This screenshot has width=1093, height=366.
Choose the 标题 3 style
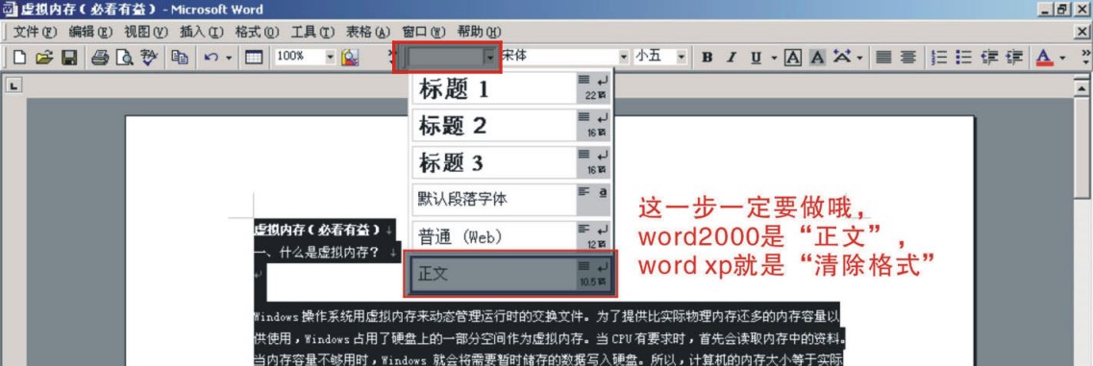511,162
